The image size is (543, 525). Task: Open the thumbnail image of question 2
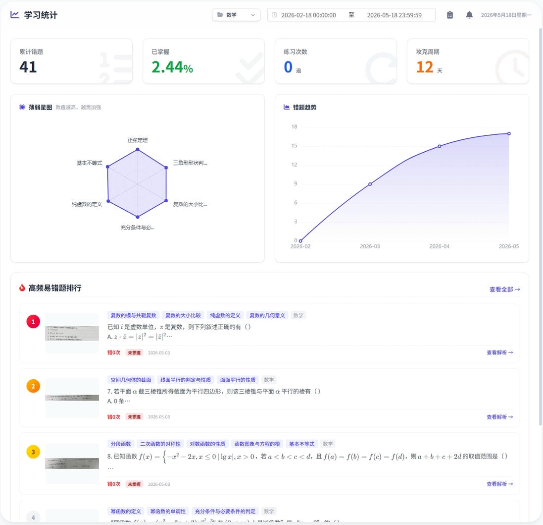tap(72, 398)
